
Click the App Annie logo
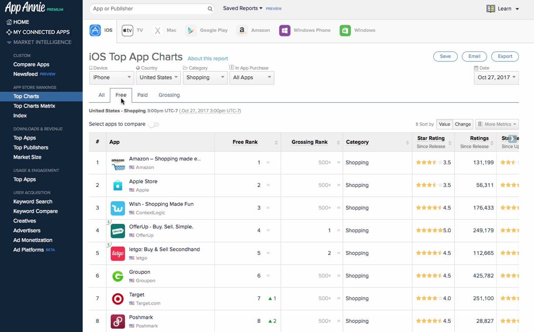tap(34, 8)
